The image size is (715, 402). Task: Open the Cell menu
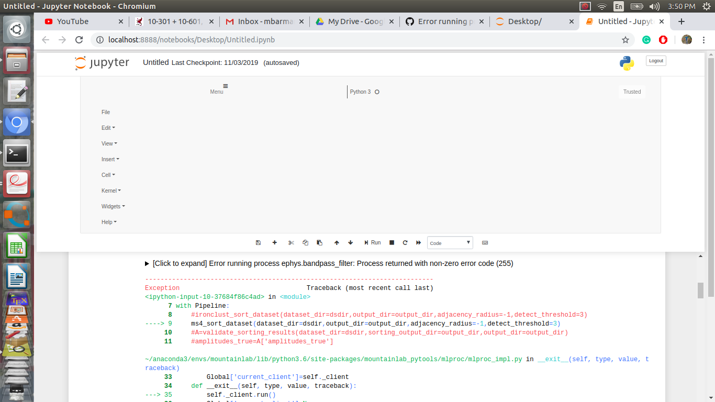click(x=107, y=175)
